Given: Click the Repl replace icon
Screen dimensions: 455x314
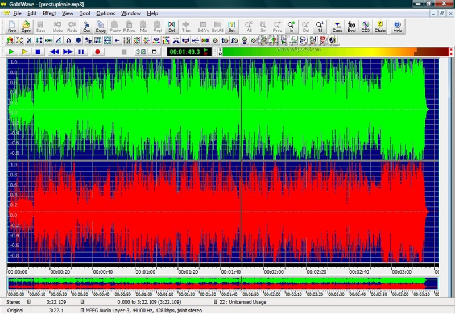Looking at the screenshot, I should (x=158, y=26).
